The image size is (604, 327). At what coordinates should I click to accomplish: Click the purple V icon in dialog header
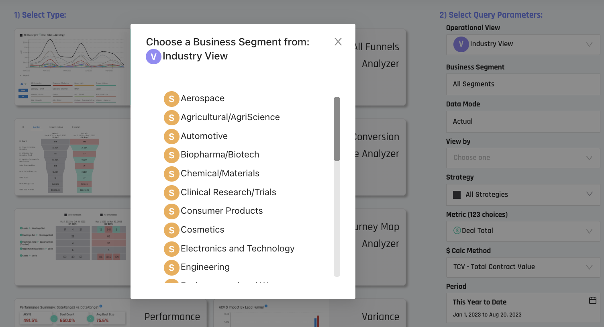153,57
